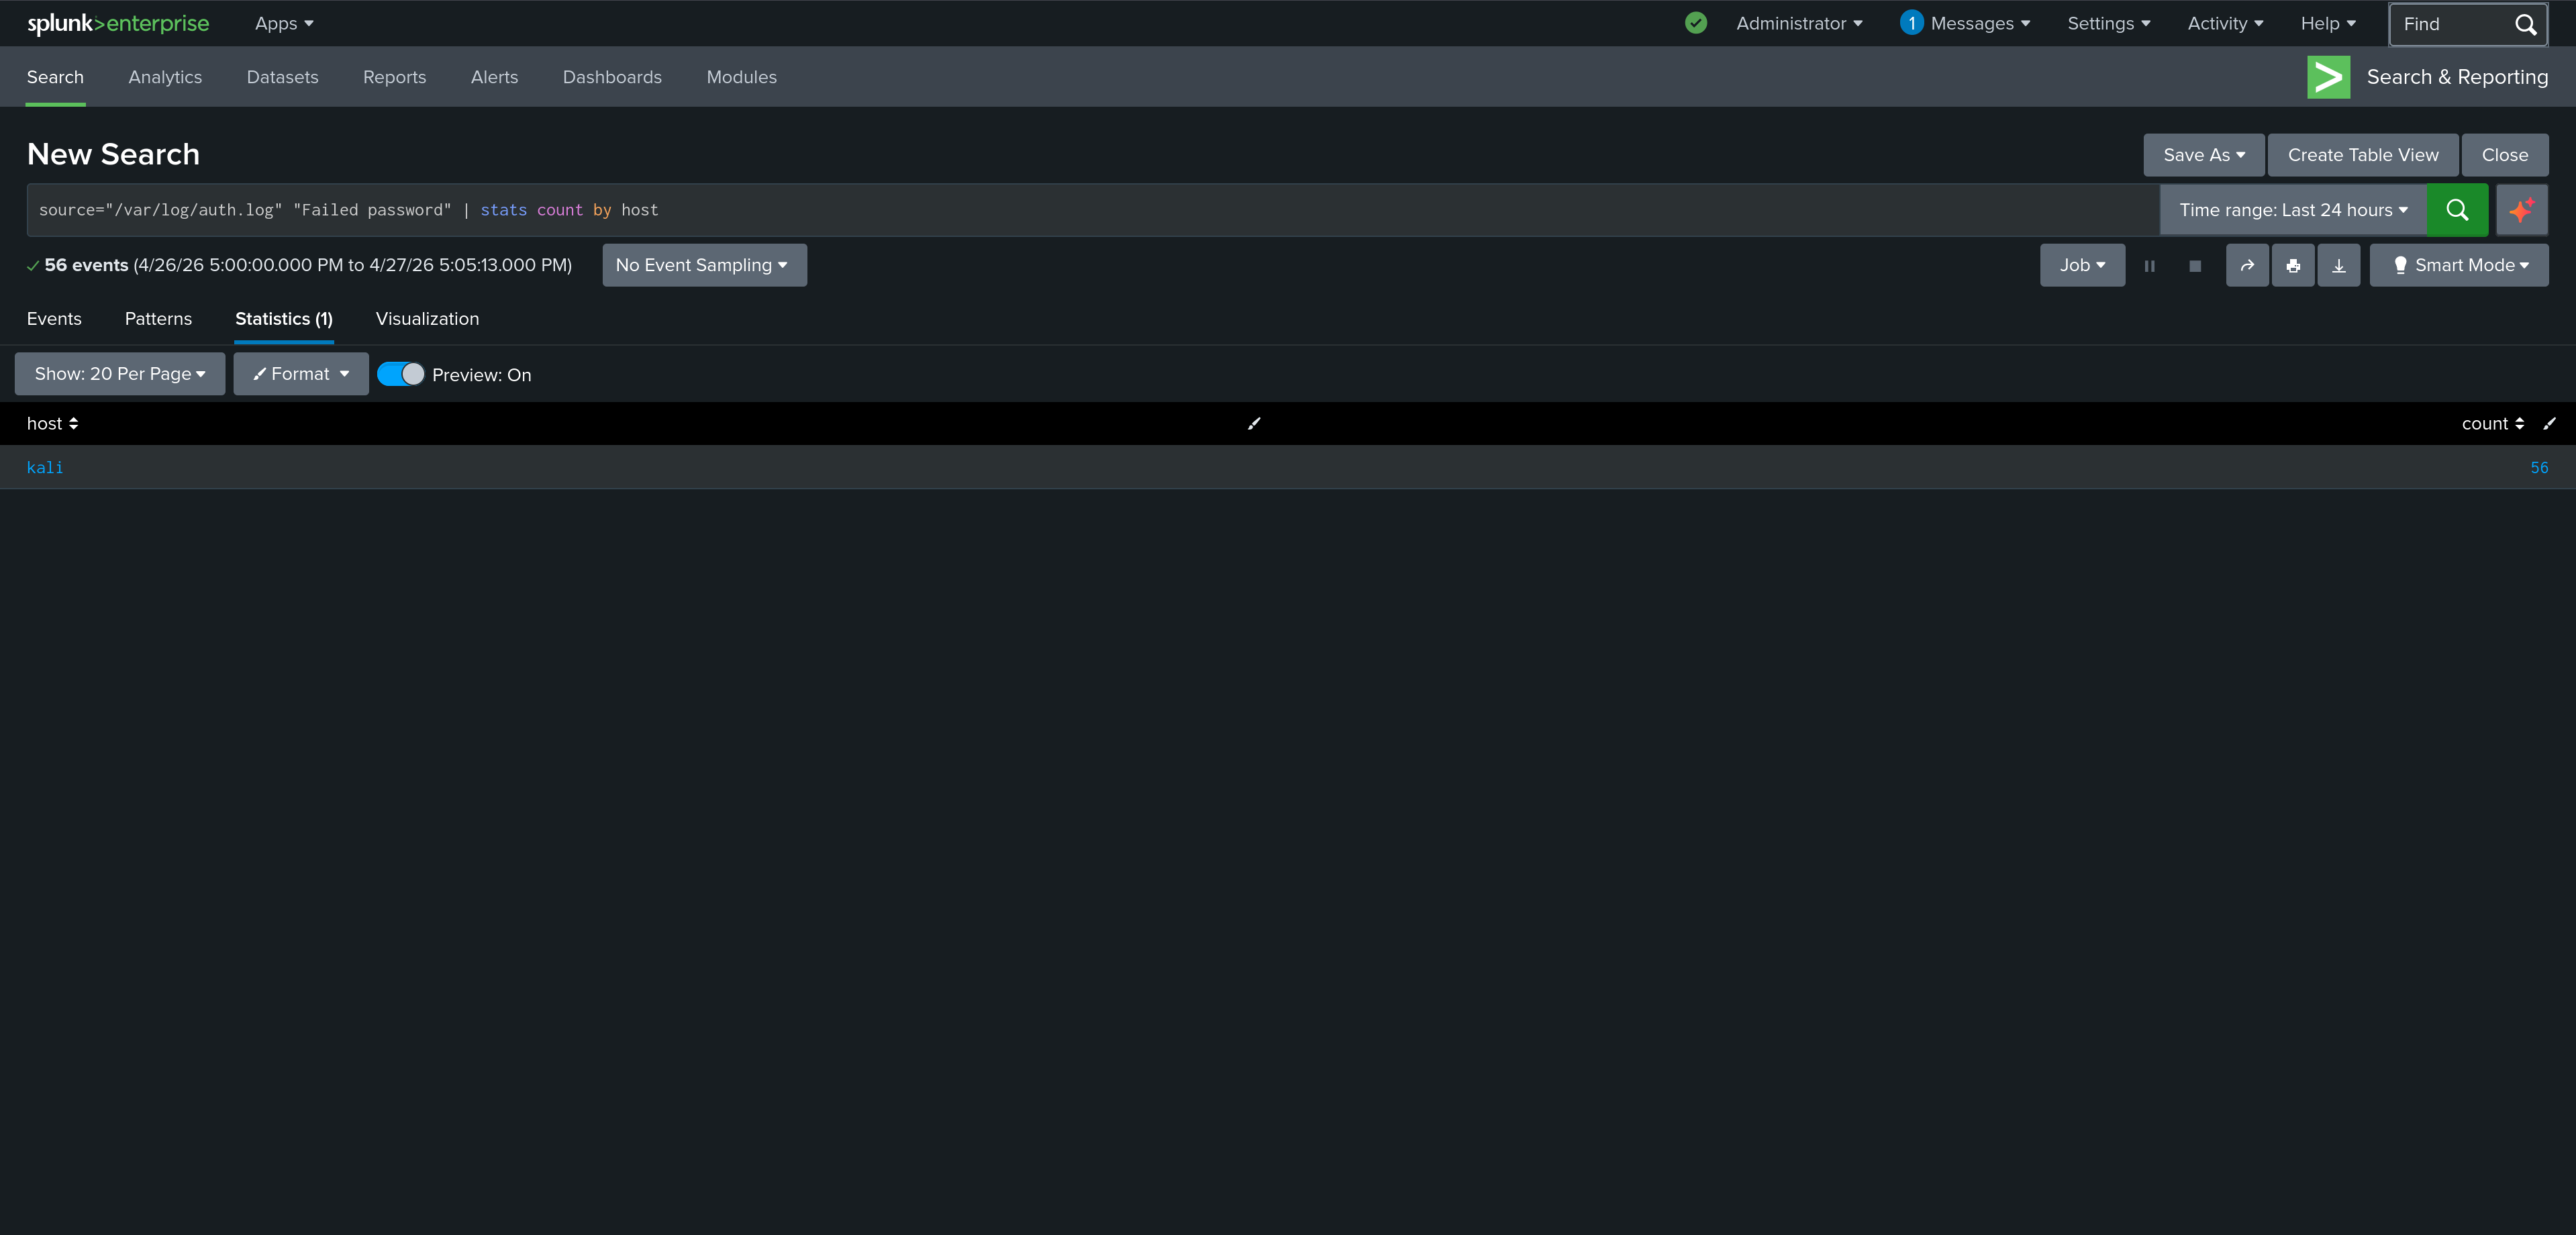Open the No Event Sampling dropdown
Screen dimensions: 2576x1235
[704, 265]
